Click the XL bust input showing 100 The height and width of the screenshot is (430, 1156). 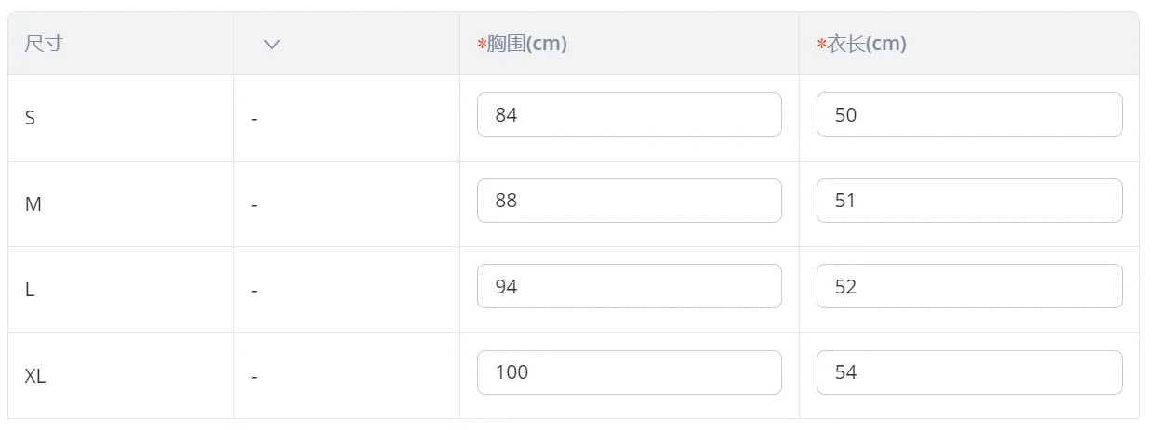pos(629,372)
